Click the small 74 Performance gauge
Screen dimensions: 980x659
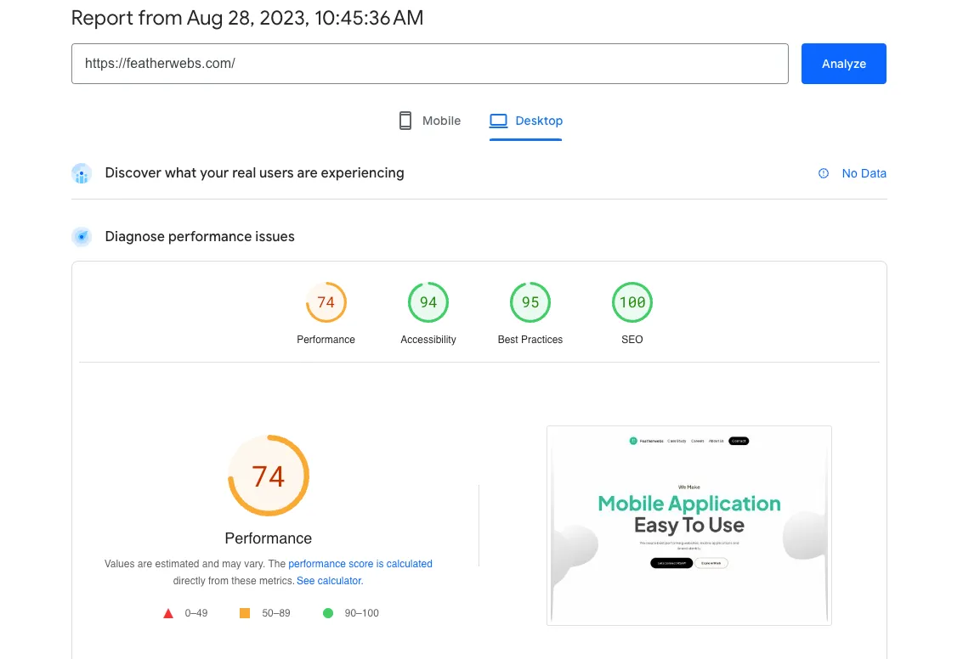[x=326, y=301]
